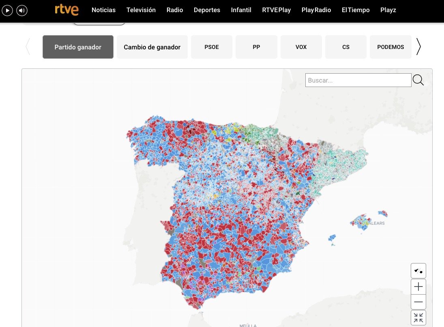The height and width of the screenshot is (327, 444).
Task: Zoom in on the map
Action: point(418,286)
